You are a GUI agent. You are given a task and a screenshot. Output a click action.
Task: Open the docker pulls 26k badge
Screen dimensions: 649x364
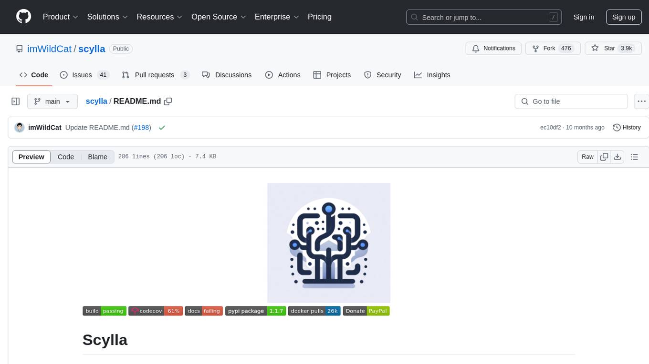coord(314,311)
